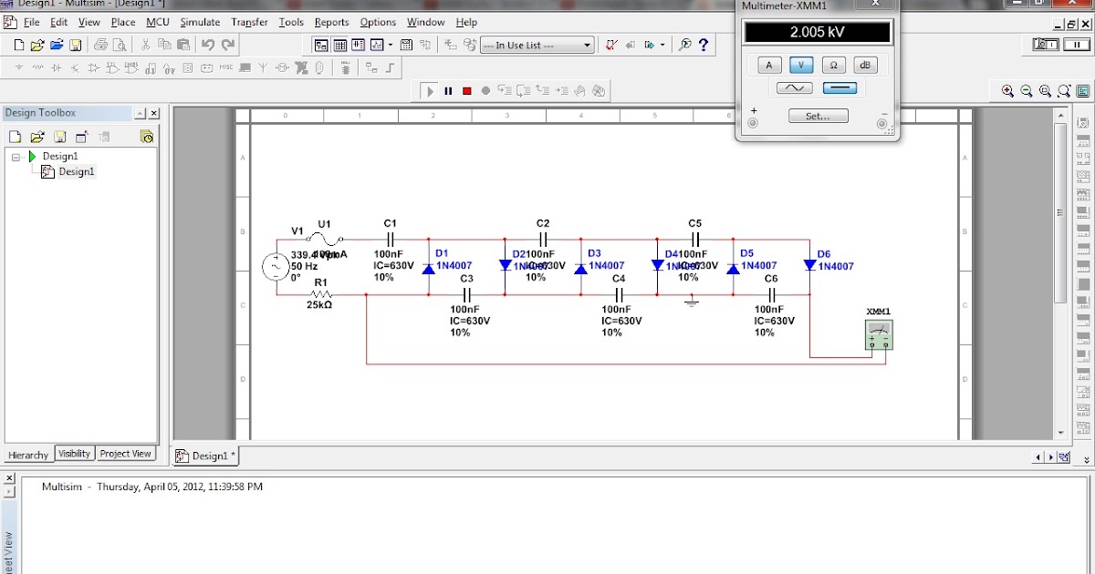Switch to the Project View tab
Viewport: 1095px width, 574px height.
click(x=127, y=454)
